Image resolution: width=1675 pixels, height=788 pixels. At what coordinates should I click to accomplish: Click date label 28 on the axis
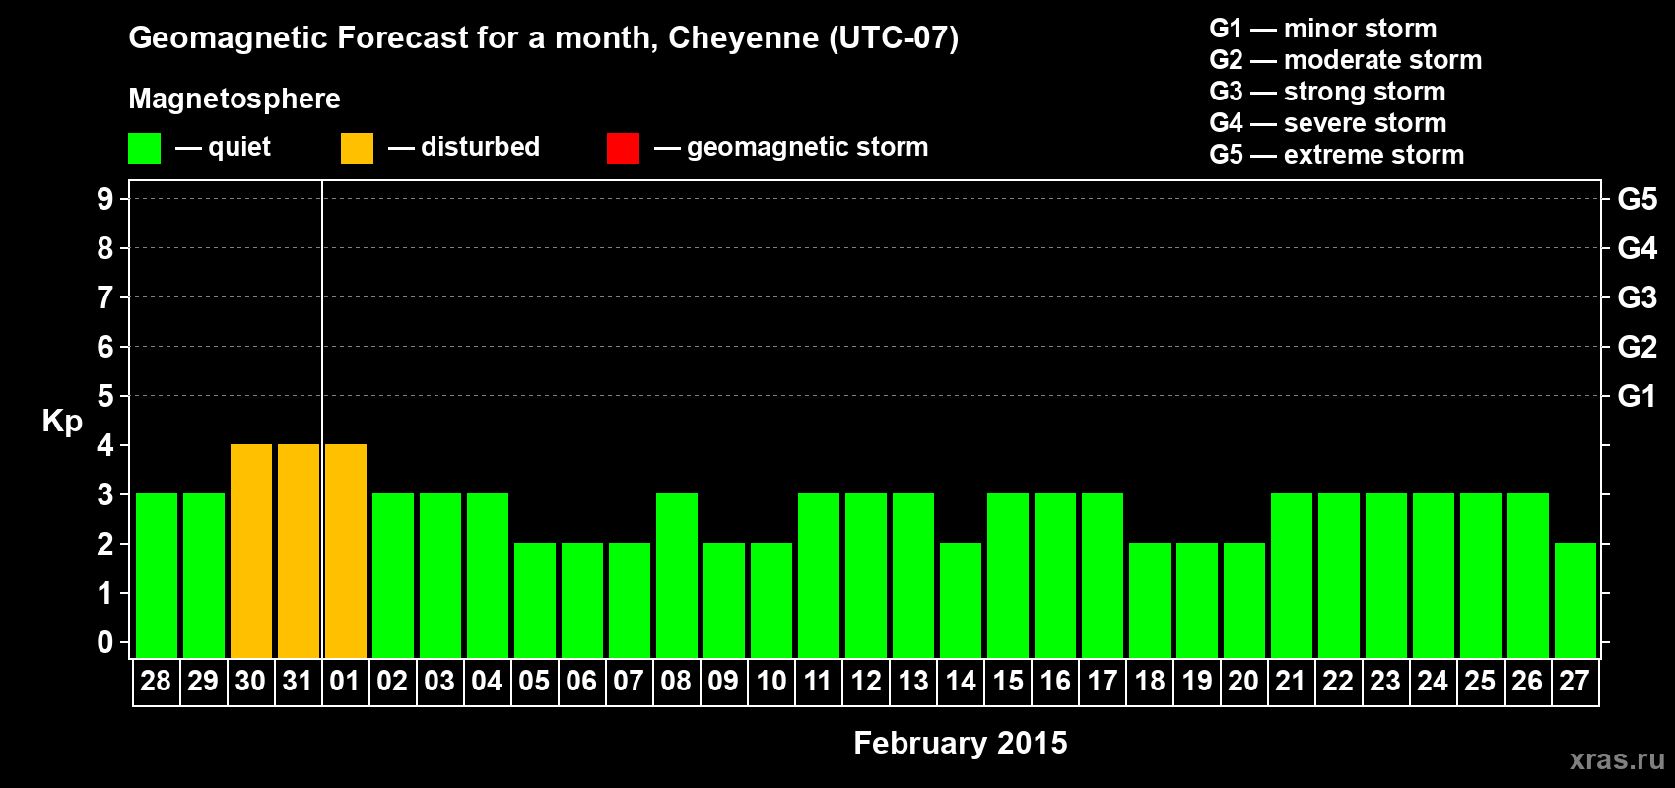click(156, 681)
